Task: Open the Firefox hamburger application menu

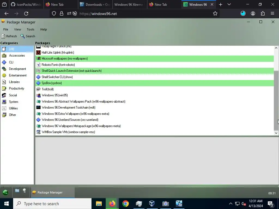Action: [x=272, y=14]
